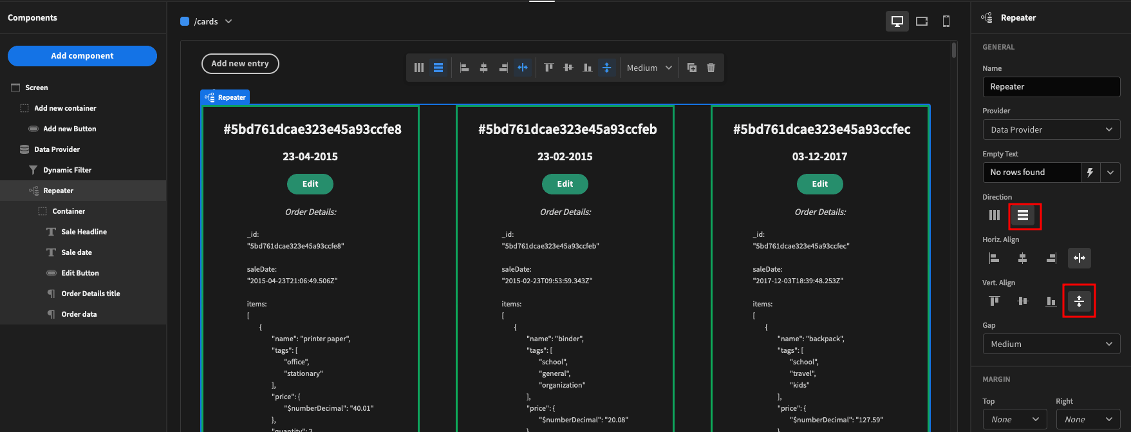Align left in floating toolbar
Image resolution: width=1131 pixels, height=432 pixels.
(464, 68)
